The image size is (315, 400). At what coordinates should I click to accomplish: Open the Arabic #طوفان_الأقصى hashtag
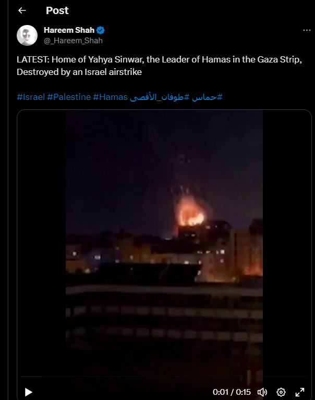click(x=160, y=97)
